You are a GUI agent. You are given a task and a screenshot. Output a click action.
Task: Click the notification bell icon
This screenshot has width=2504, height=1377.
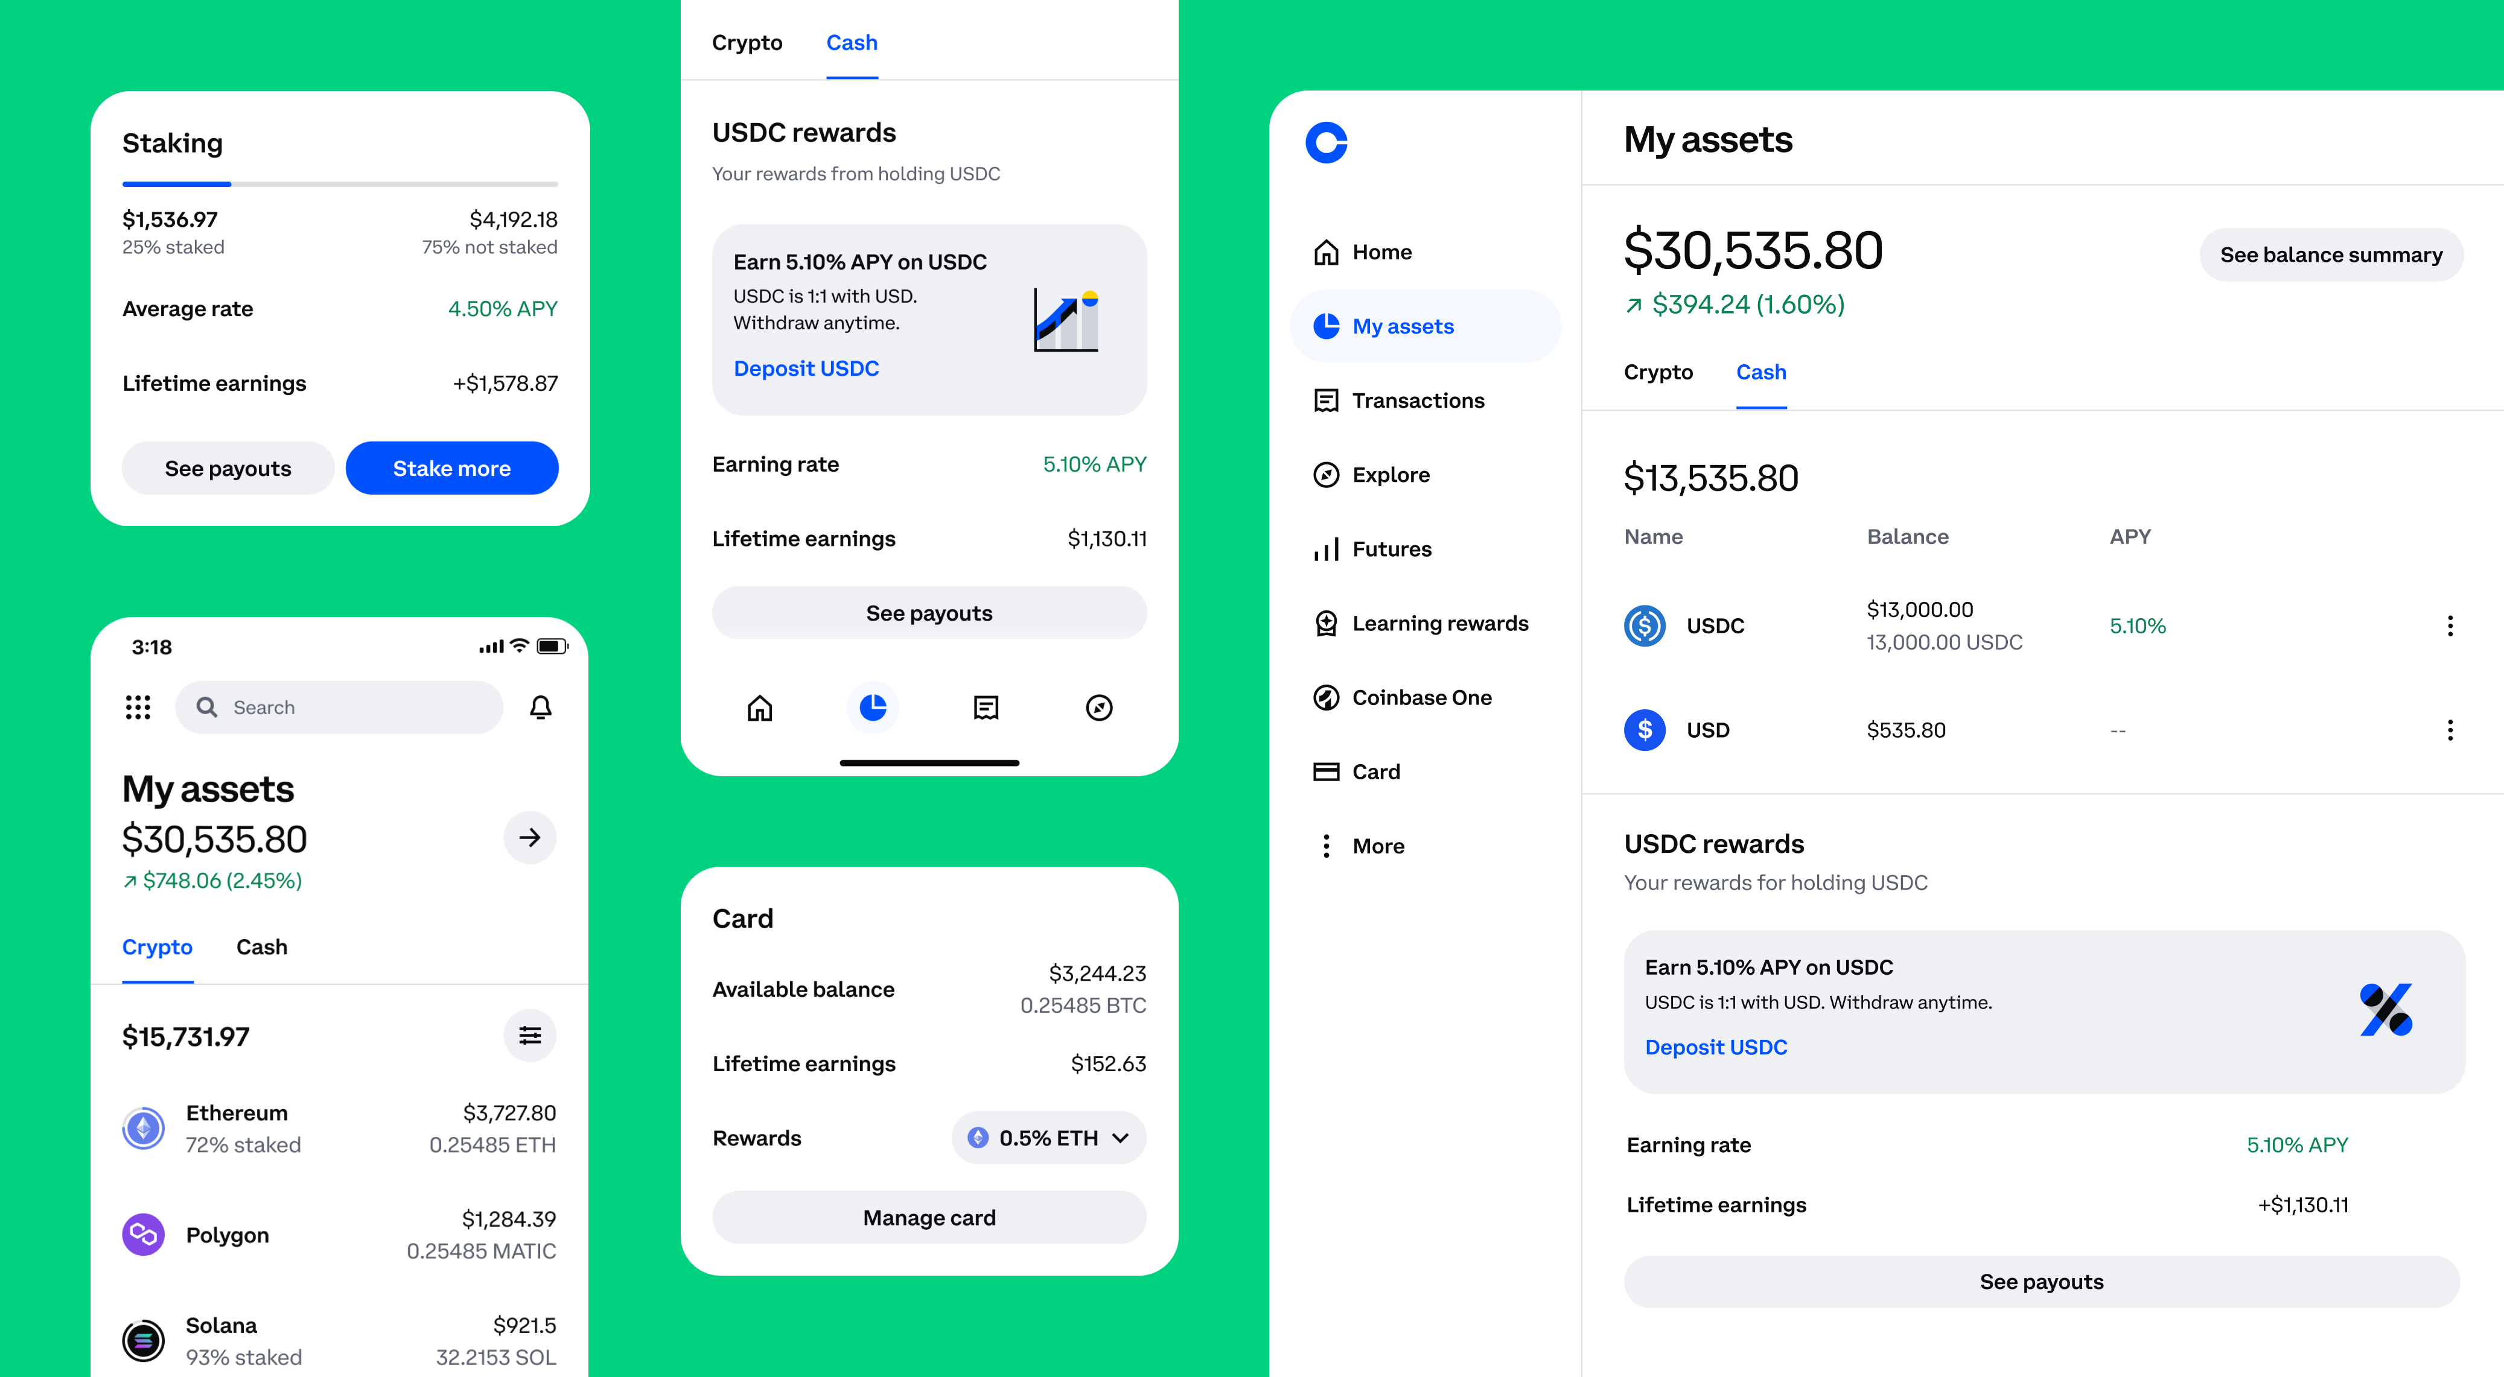pyautogui.click(x=541, y=707)
